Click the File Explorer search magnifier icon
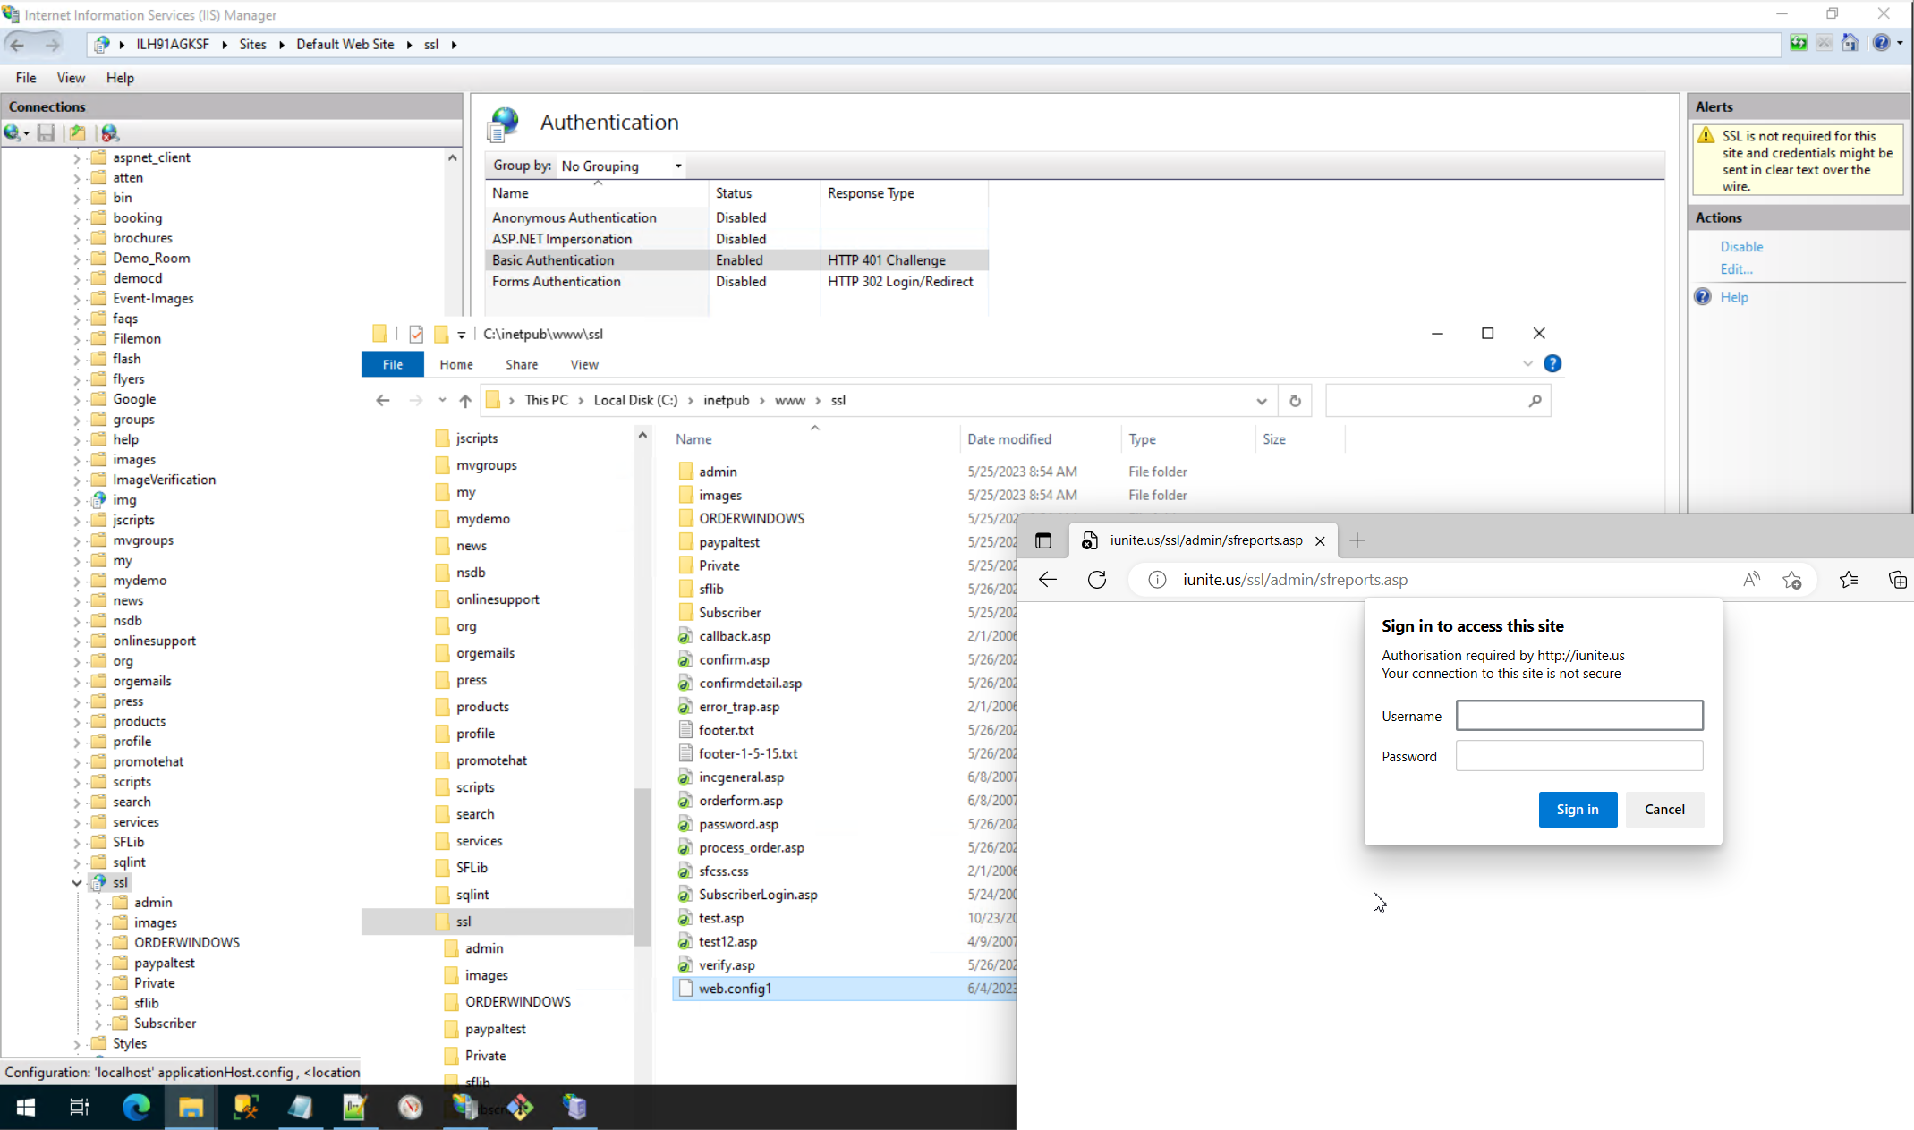 click(1535, 401)
